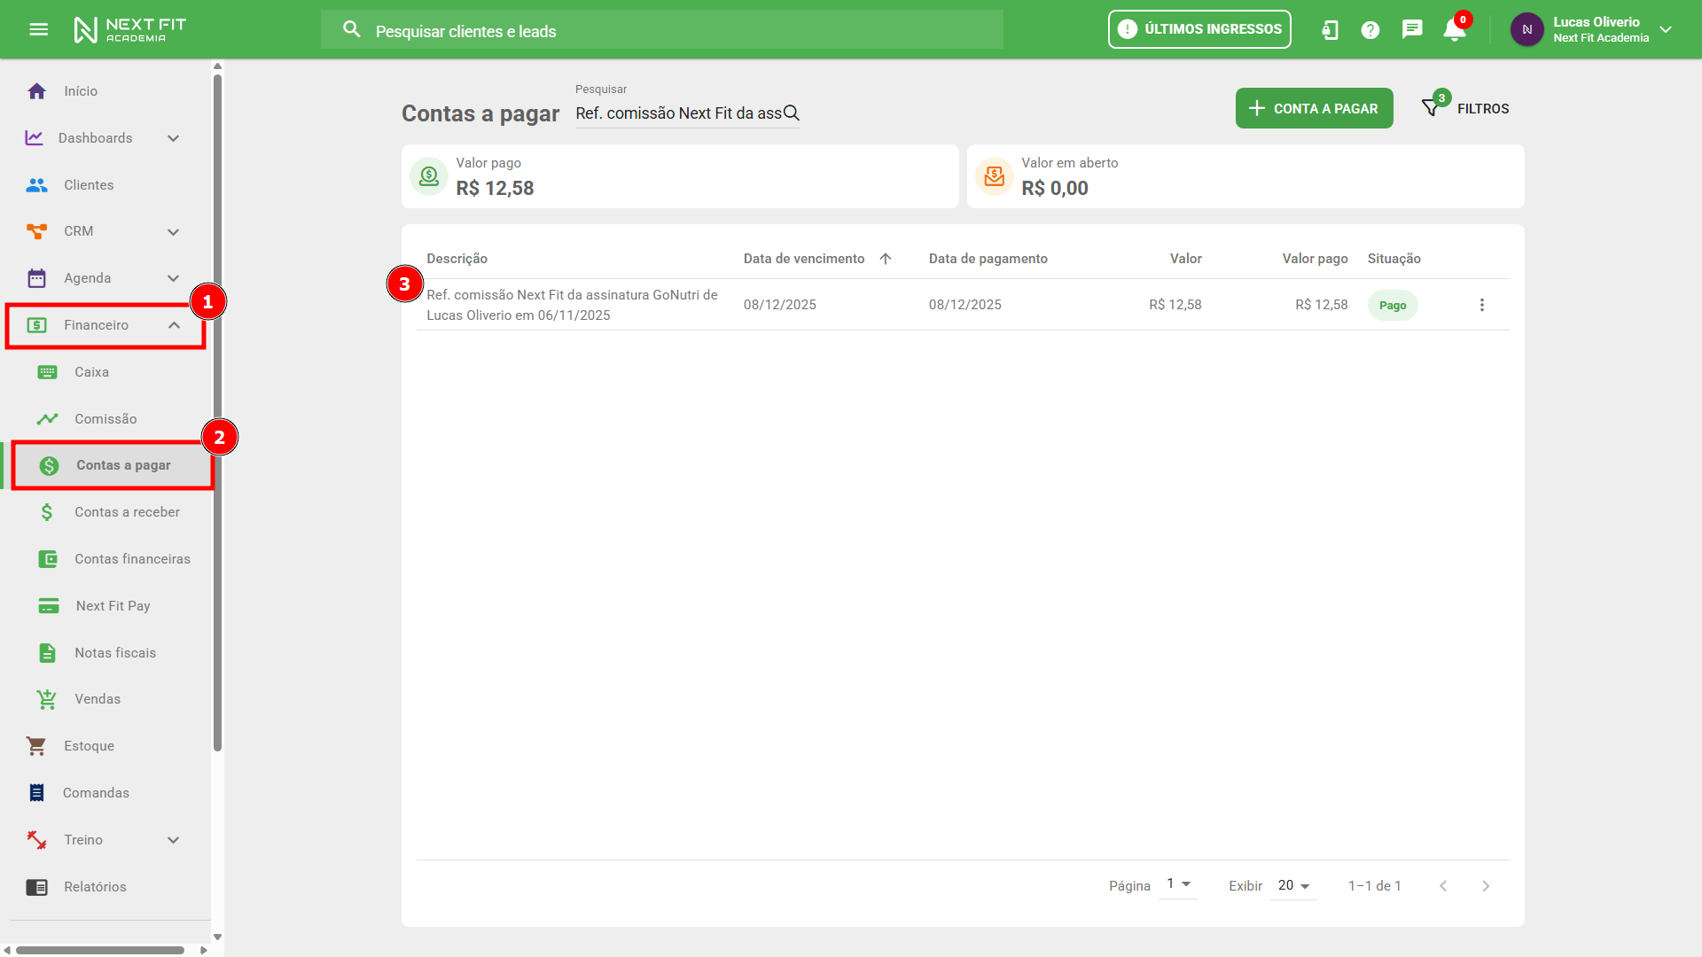Open the Filtros filter icon
Viewport: 1702px width, 957px height.
[1431, 108]
